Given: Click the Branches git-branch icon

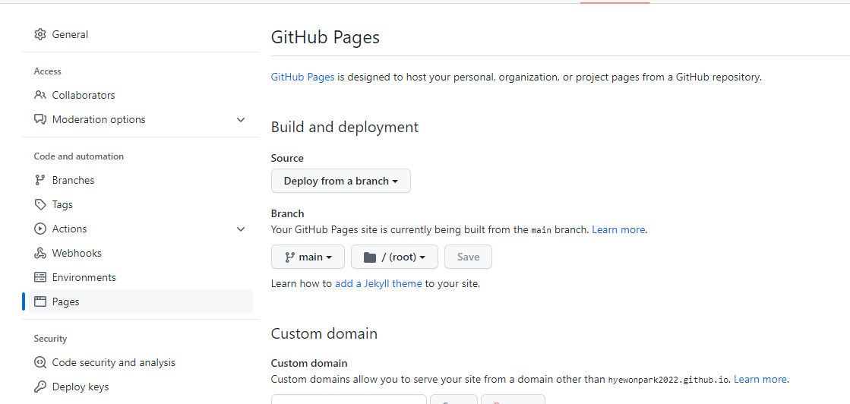Looking at the screenshot, I should pyautogui.click(x=39, y=180).
